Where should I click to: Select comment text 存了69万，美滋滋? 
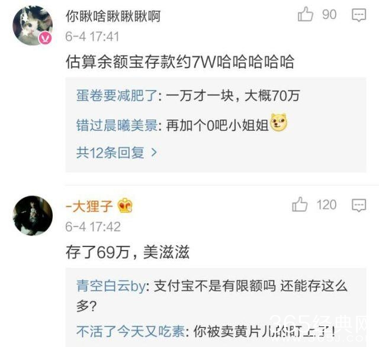[x=127, y=252]
